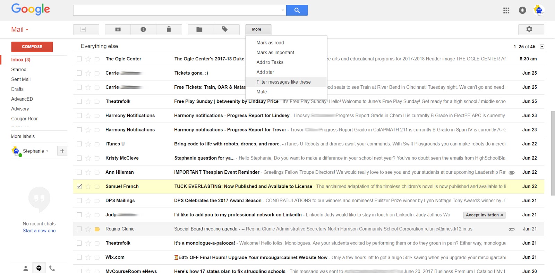555x273 pixels.
Task: Click the Archive toolbar icon
Action: [118, 29]
